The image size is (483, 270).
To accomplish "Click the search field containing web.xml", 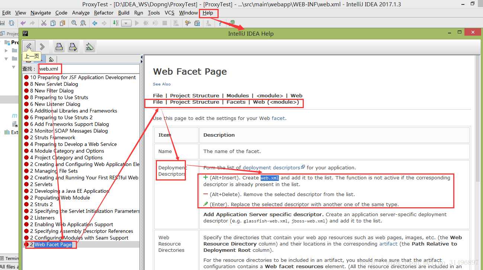I will (88, 69).
